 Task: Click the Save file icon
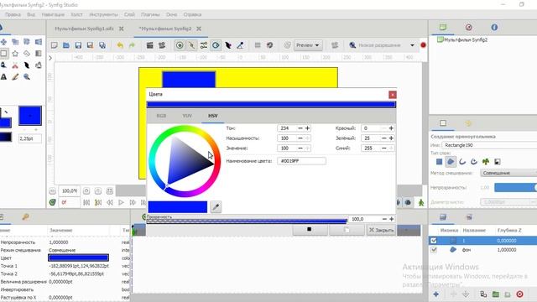click(78, 45)
